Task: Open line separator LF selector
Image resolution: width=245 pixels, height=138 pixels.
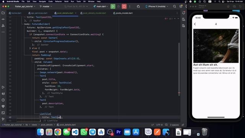Action: point(152,125)
